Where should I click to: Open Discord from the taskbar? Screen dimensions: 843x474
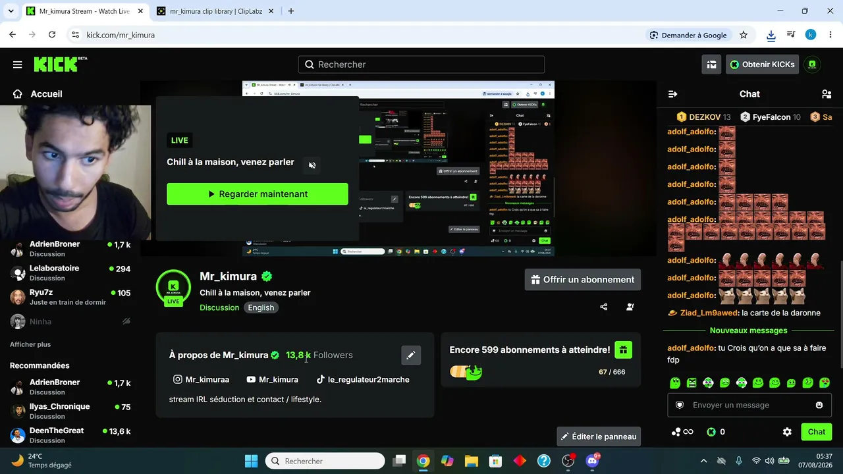pos(592,461)
